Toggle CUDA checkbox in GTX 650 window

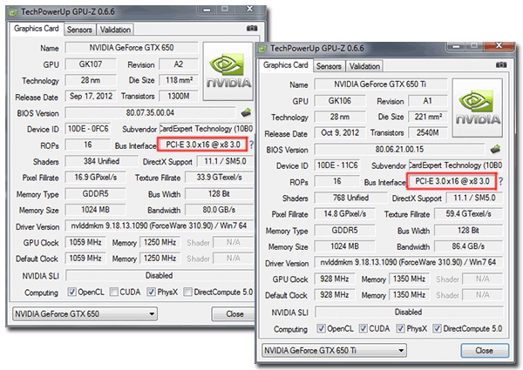click(113, 292)
